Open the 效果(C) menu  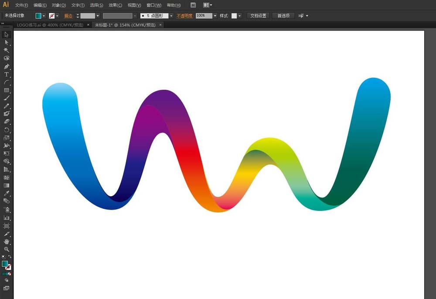(x=115, y=5)
